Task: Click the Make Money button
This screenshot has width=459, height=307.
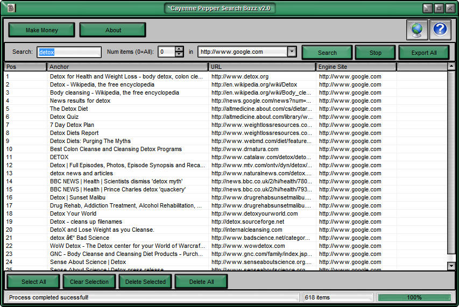Action: tap(41, 30)
